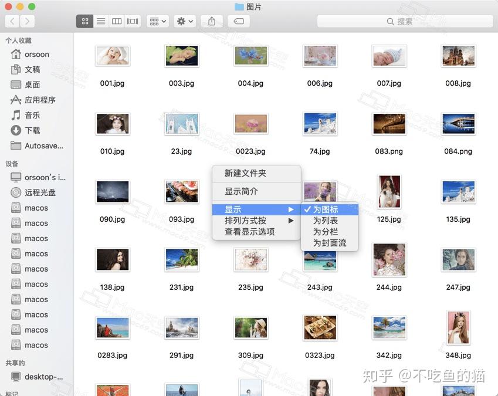Open the 125.jpg image thumbnail
498x396 pixels.
389,192
